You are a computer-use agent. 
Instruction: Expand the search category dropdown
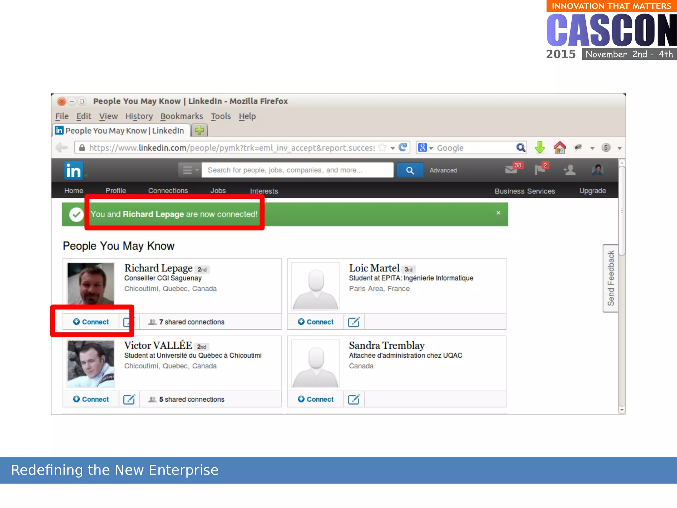click(x=190, y=170)
